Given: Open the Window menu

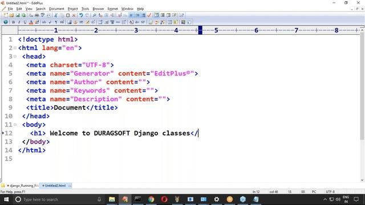Looking at the screenshot, I should (127, 9).
